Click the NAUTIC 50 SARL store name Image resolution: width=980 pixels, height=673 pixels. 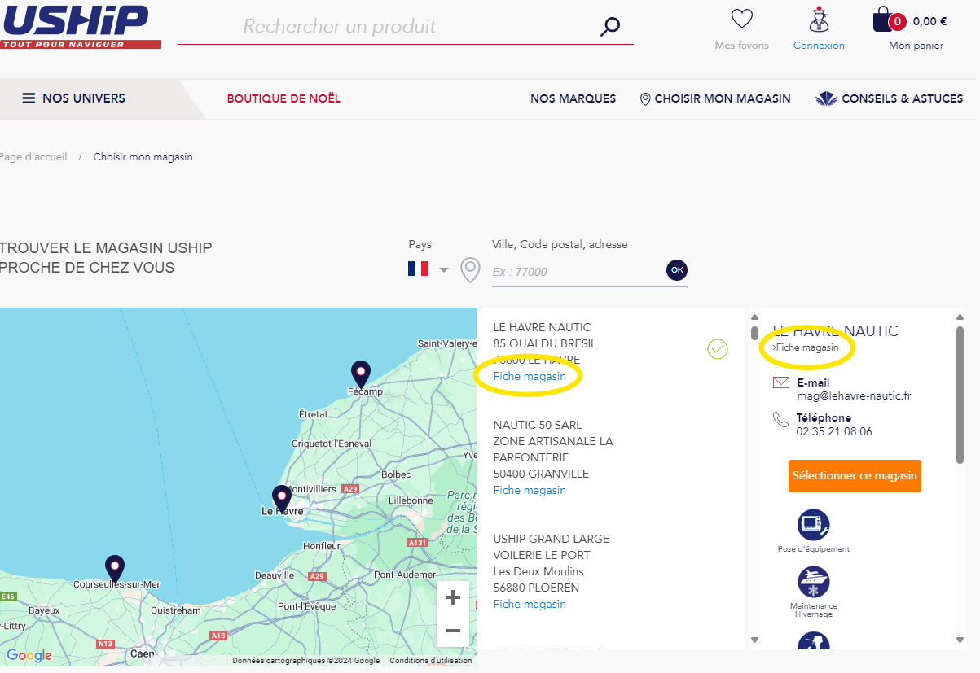click(538, 425)
